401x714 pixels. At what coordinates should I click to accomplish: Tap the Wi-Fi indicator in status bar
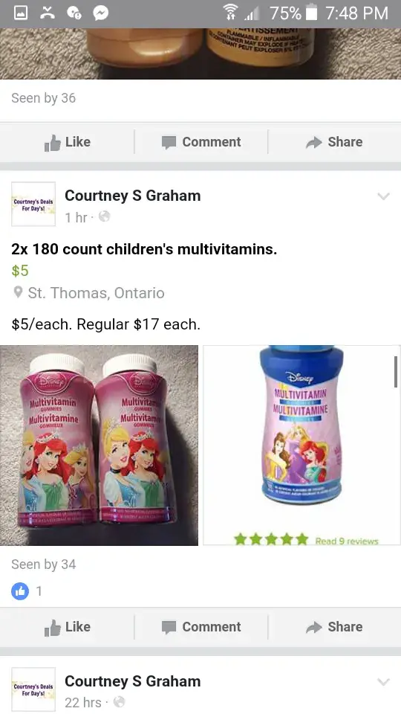click(231, 13)
